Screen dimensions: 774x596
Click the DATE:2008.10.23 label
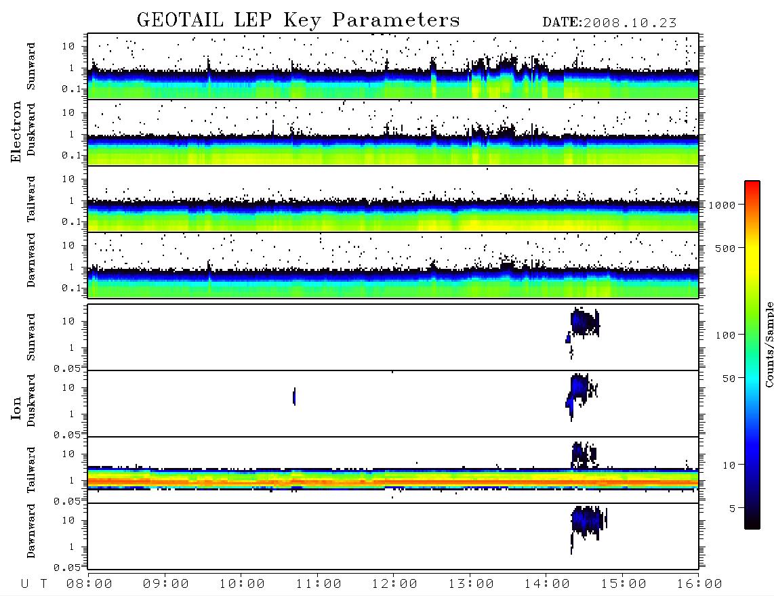pos(609,23)
